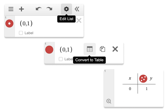
Task: Toggle the Label checkbox in the middle panel
Action: [x=61, y=59]
